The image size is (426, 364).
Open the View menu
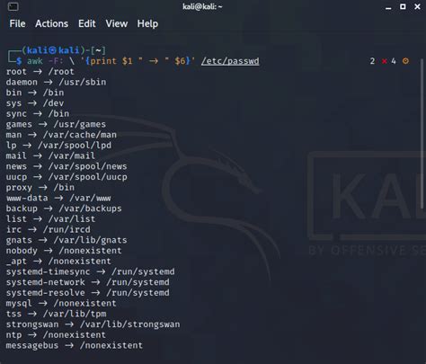pos(117,23)
